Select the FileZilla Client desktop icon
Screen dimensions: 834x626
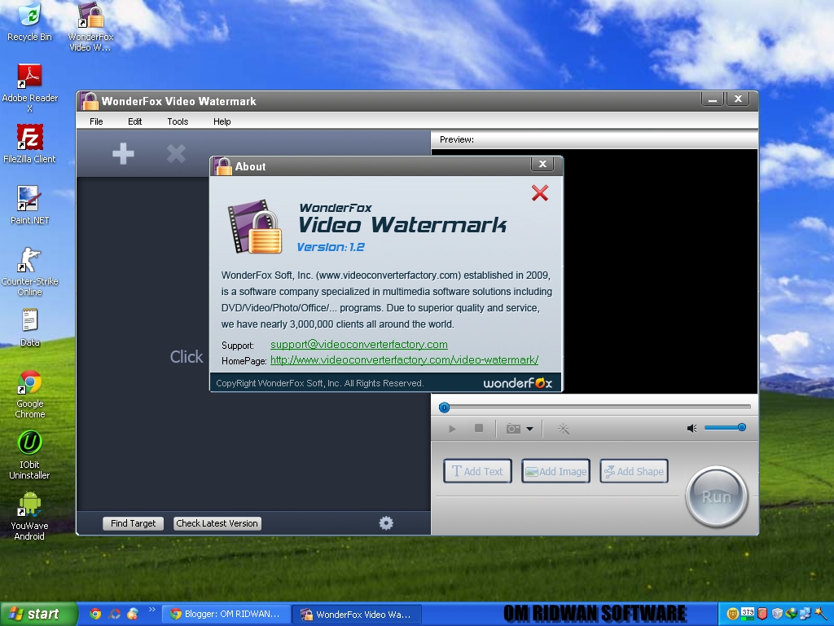[29, 143]
